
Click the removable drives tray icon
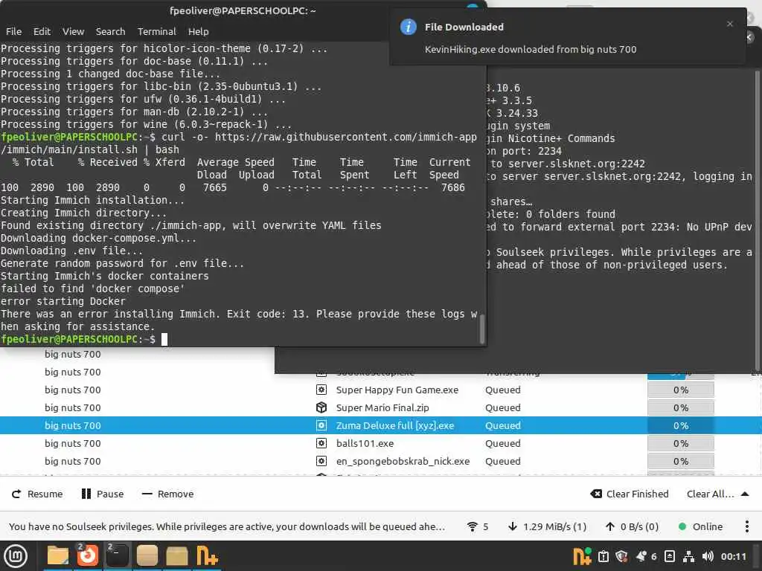669,556
